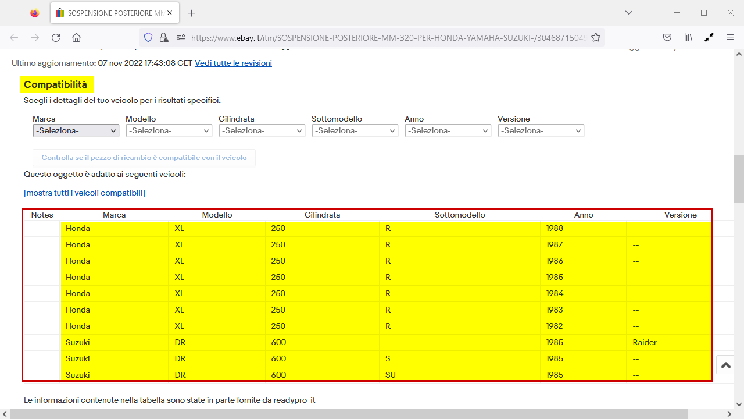Click year 1983 in the table
The width and height of the screenshot is (744, 419).
(x=555, y=310)
